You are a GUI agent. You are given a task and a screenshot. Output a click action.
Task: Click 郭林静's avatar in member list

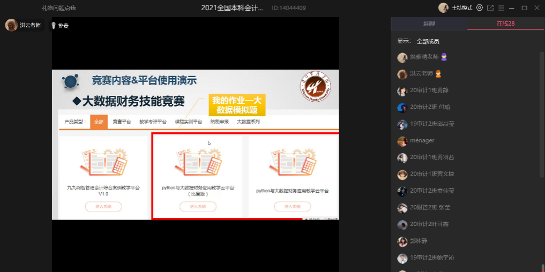(x=402, y=241)
